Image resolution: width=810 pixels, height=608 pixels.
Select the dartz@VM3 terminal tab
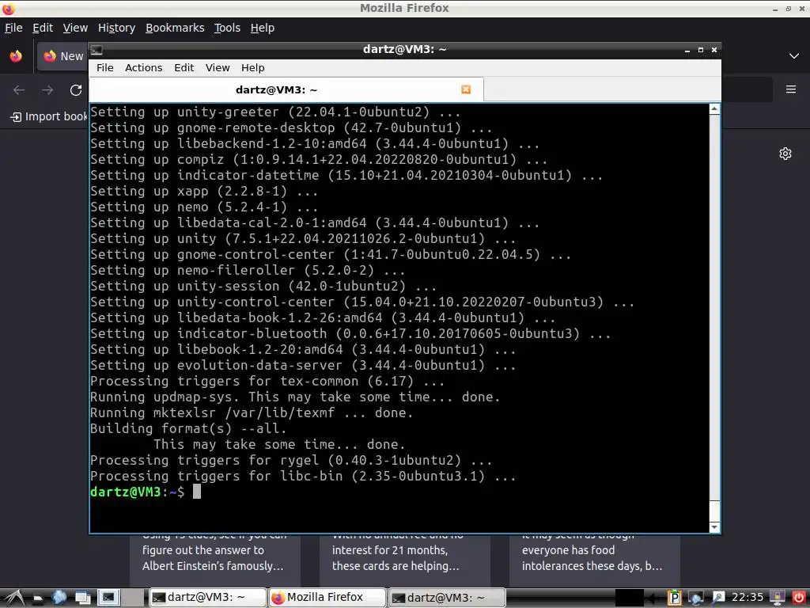[286, 90]
